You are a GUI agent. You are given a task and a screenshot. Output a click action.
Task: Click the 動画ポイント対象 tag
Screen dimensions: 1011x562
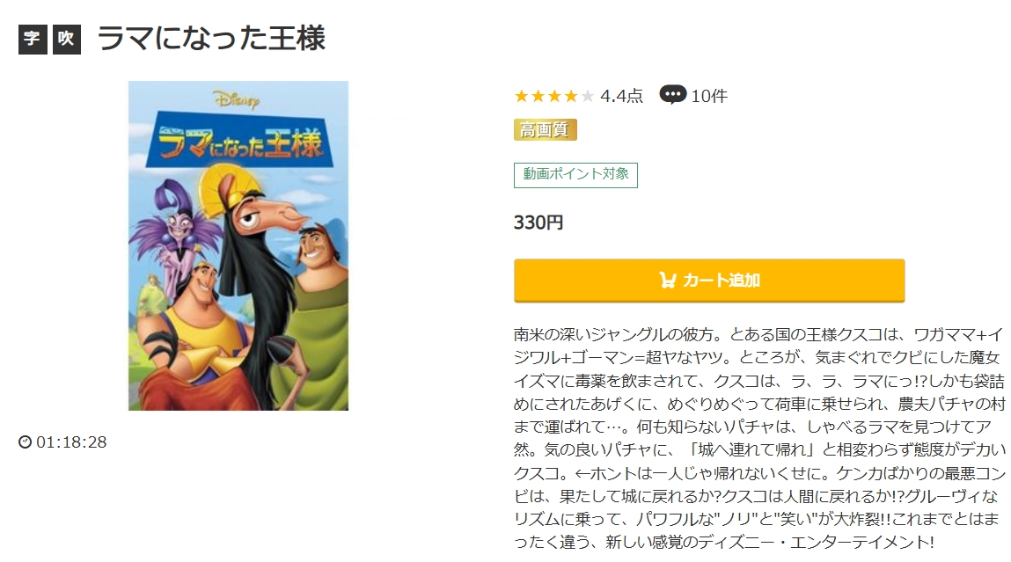coord(575,175)
